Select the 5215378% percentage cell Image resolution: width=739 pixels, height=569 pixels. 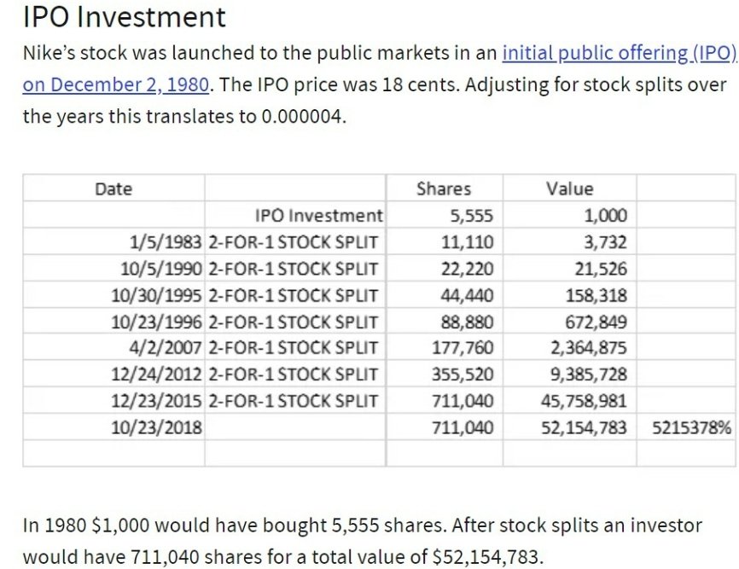[x=686, y=427]
